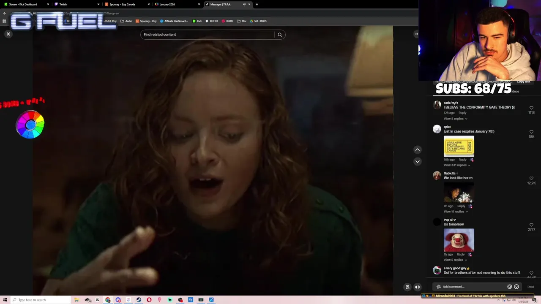The image size is (541, 304).
Task: Open the yellow ticket image in splat's comment
Action: point(459,146)
